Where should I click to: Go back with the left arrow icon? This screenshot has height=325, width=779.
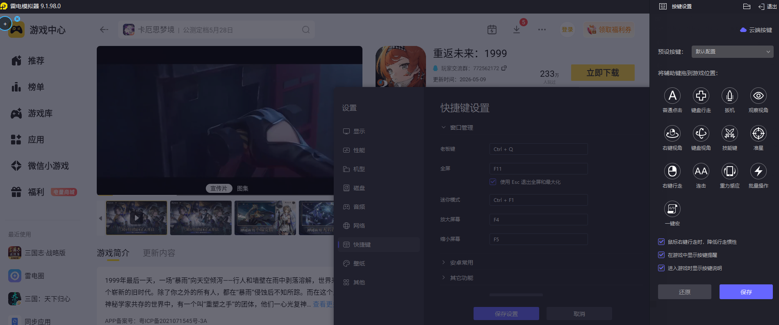coord(104,30)
